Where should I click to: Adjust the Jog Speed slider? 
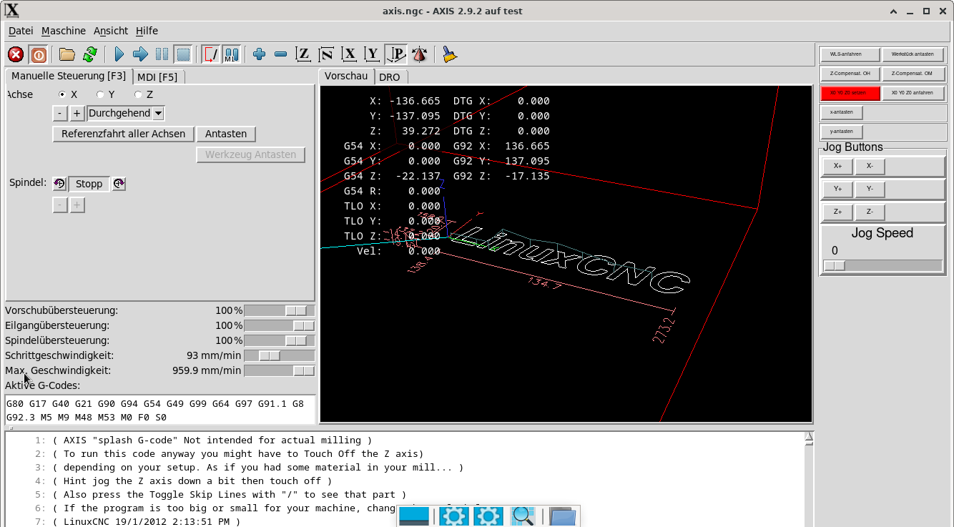882,266
